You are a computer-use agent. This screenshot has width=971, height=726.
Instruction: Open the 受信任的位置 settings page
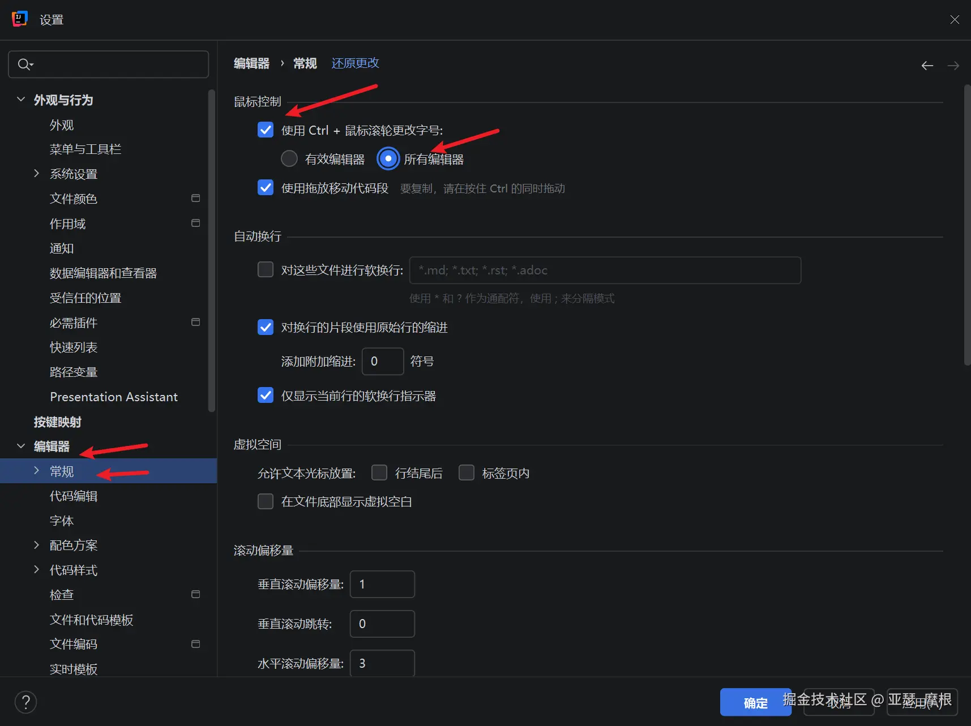(x=85, y=298)
